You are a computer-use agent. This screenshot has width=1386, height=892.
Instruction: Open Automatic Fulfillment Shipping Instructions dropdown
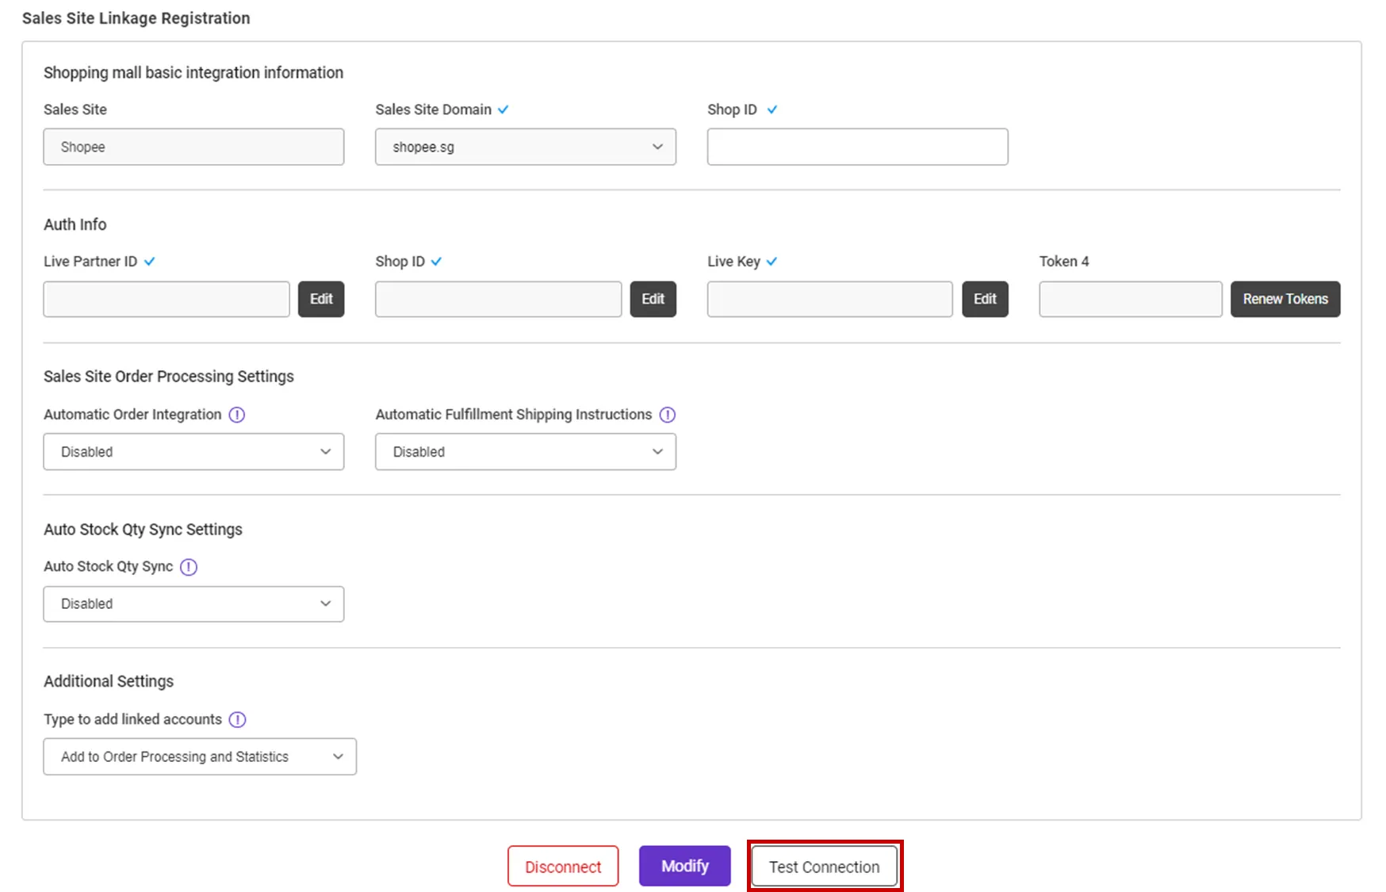(525, 452)
